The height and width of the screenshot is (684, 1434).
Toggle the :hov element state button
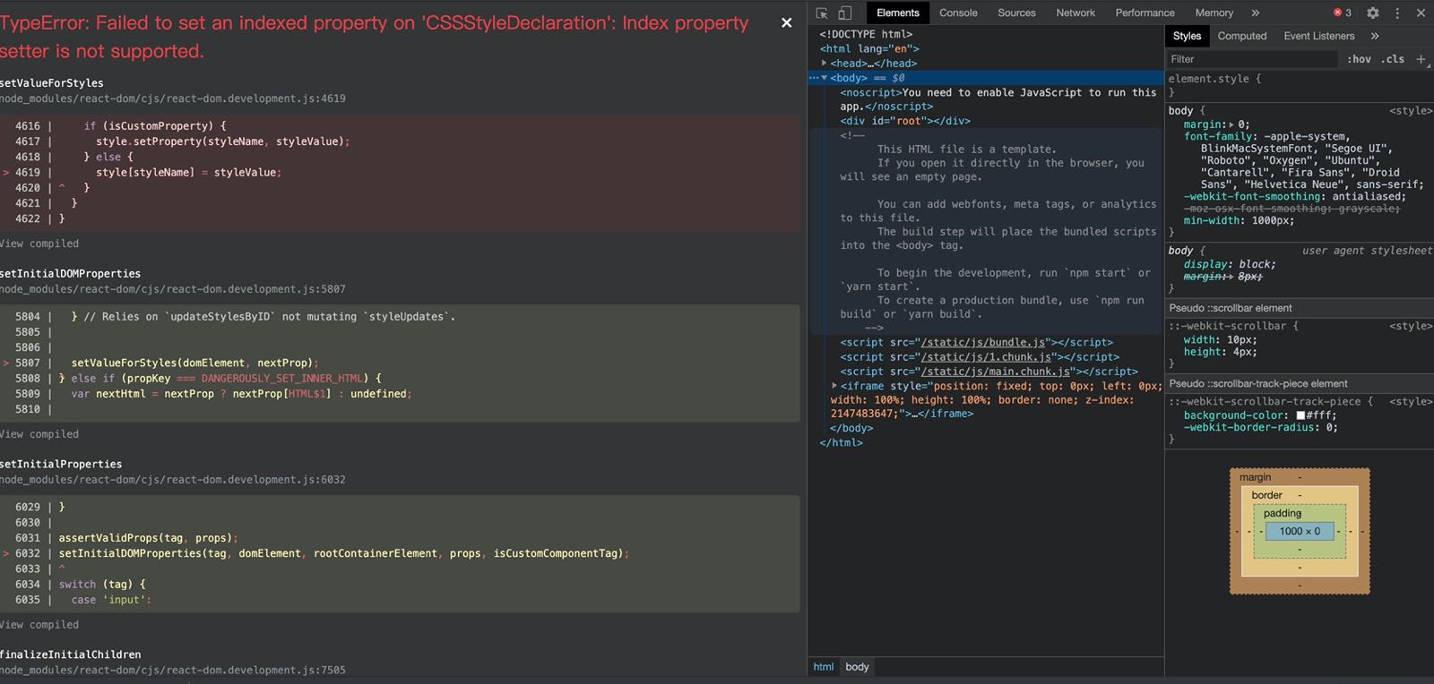1359,59
